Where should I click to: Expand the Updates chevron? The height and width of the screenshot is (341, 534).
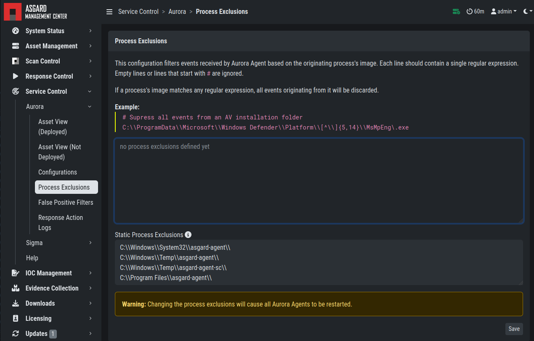pyautogui.click(x=90, y=333)
